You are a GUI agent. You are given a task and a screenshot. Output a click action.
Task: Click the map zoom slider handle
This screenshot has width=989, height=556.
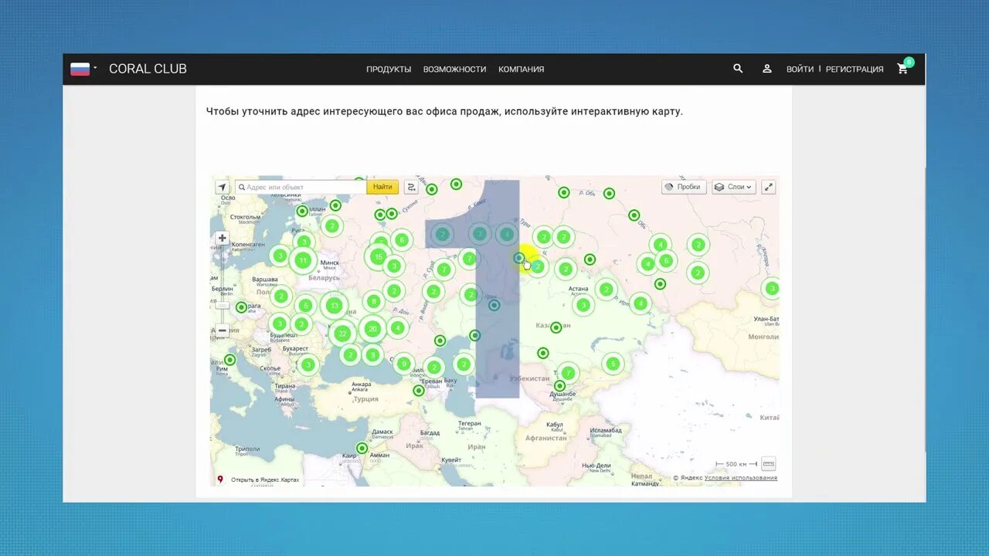click(x=223, y=306)
